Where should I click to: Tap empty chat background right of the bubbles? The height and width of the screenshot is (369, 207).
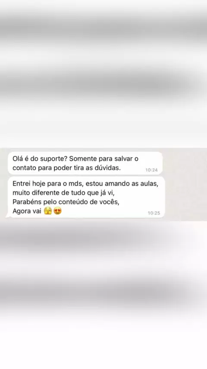[185, 184]
